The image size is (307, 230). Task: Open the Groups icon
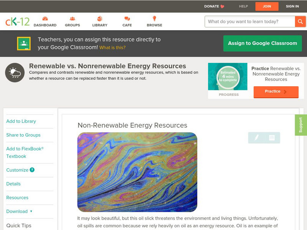[72, 19]
